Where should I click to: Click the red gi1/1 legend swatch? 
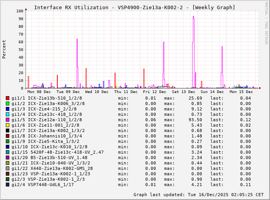[7, 98]
